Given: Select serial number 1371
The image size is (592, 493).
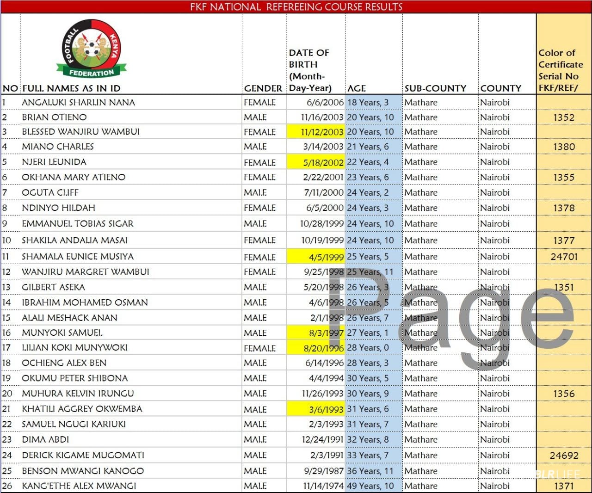Looking at the screenshot, I should click(564, 486).
